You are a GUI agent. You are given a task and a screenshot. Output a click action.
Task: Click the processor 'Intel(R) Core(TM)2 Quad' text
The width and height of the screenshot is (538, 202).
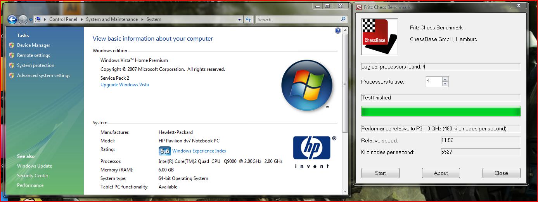click(x=220, y=161)
